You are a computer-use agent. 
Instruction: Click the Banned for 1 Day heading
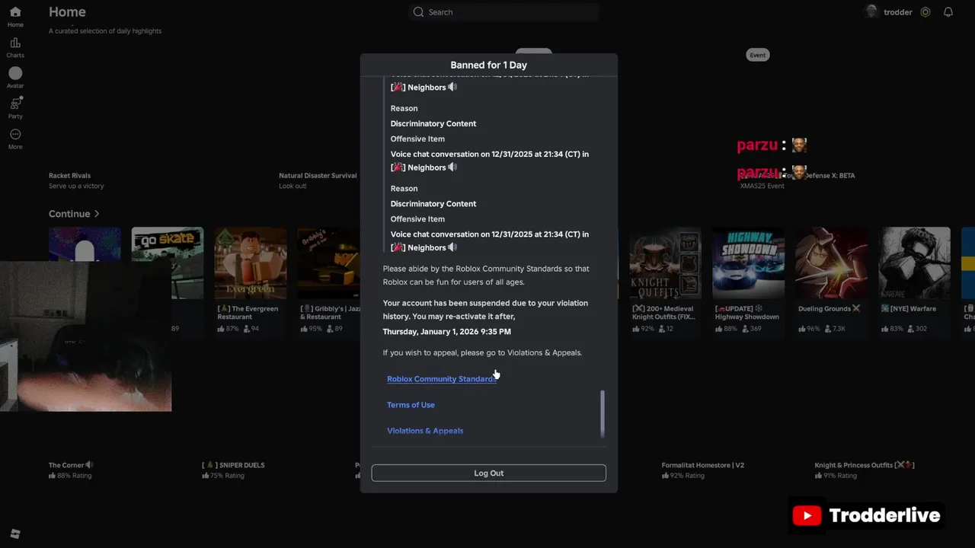(x=488, y=65)
